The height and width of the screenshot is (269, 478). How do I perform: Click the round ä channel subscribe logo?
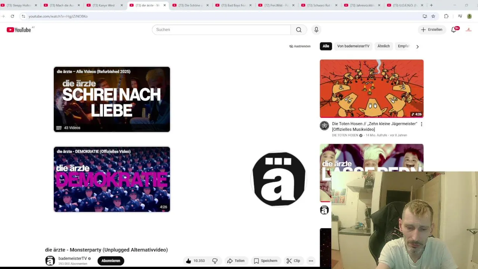[279, 179]
